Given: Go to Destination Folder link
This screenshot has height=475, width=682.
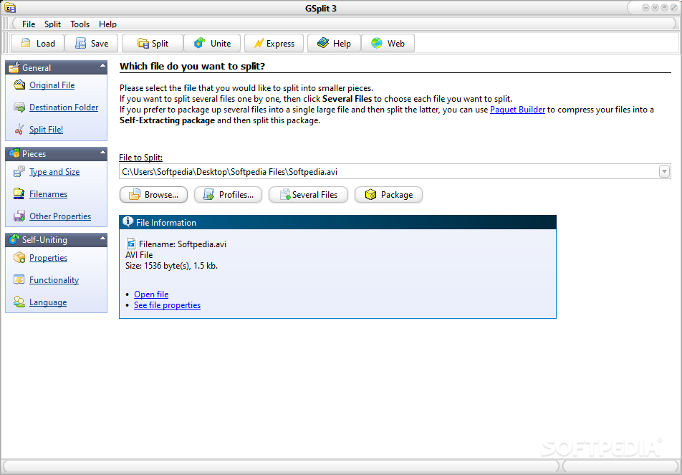Looking at the screenshot, I should [64, 107].
